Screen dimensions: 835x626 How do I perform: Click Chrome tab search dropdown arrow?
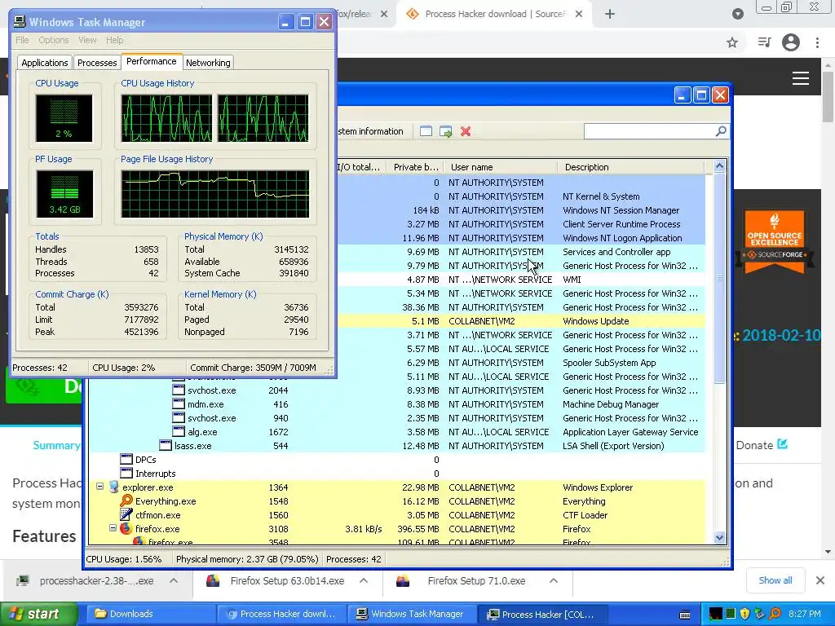click(x=737, y=14)
